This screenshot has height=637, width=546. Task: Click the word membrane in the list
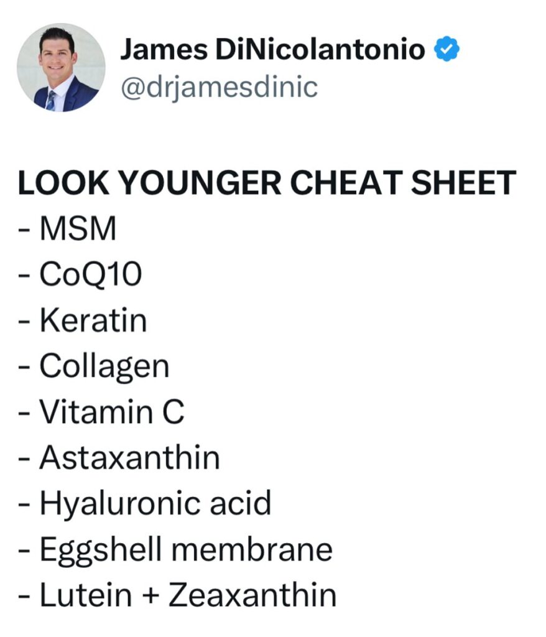(x=252, y=549)
